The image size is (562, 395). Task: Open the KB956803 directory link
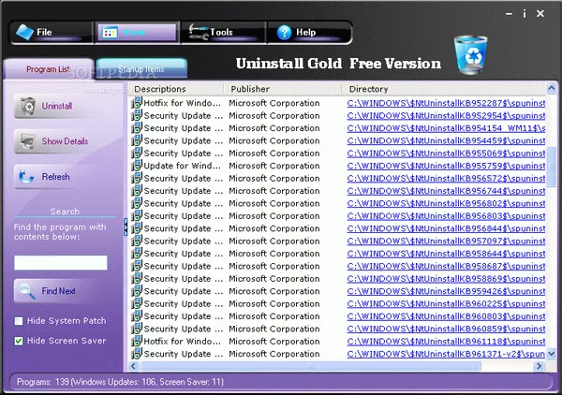[x=446, y=216]
